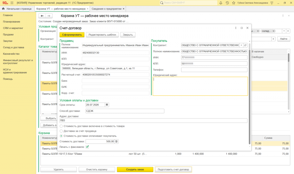
Task: Click the Создать заказ button
Action: click(x=135, y=169)
